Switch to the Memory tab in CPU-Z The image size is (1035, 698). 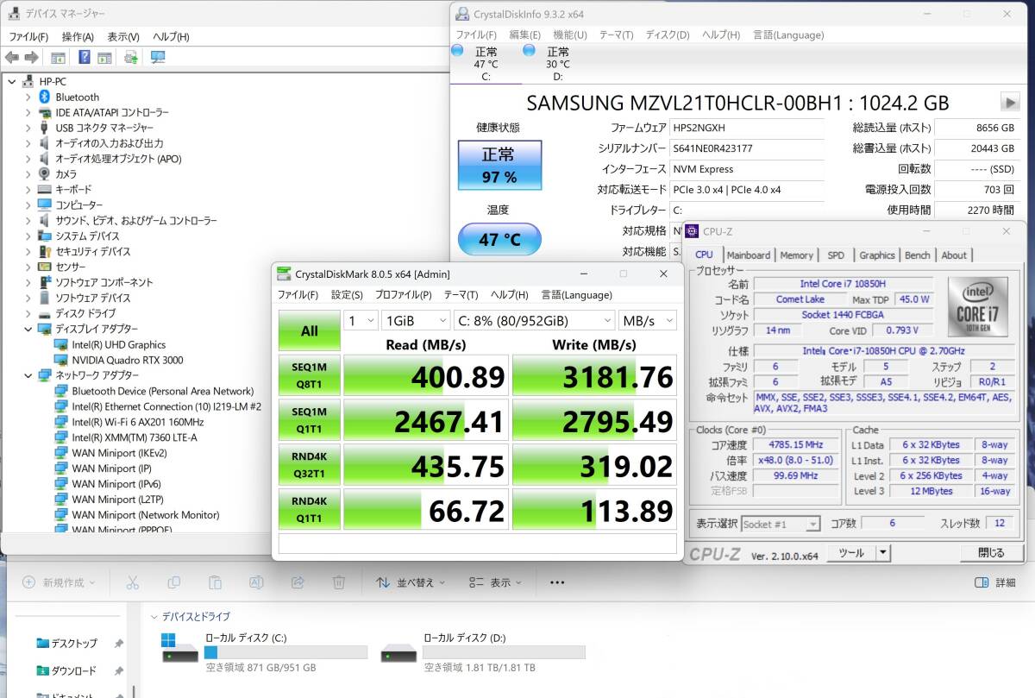[796, 255]
